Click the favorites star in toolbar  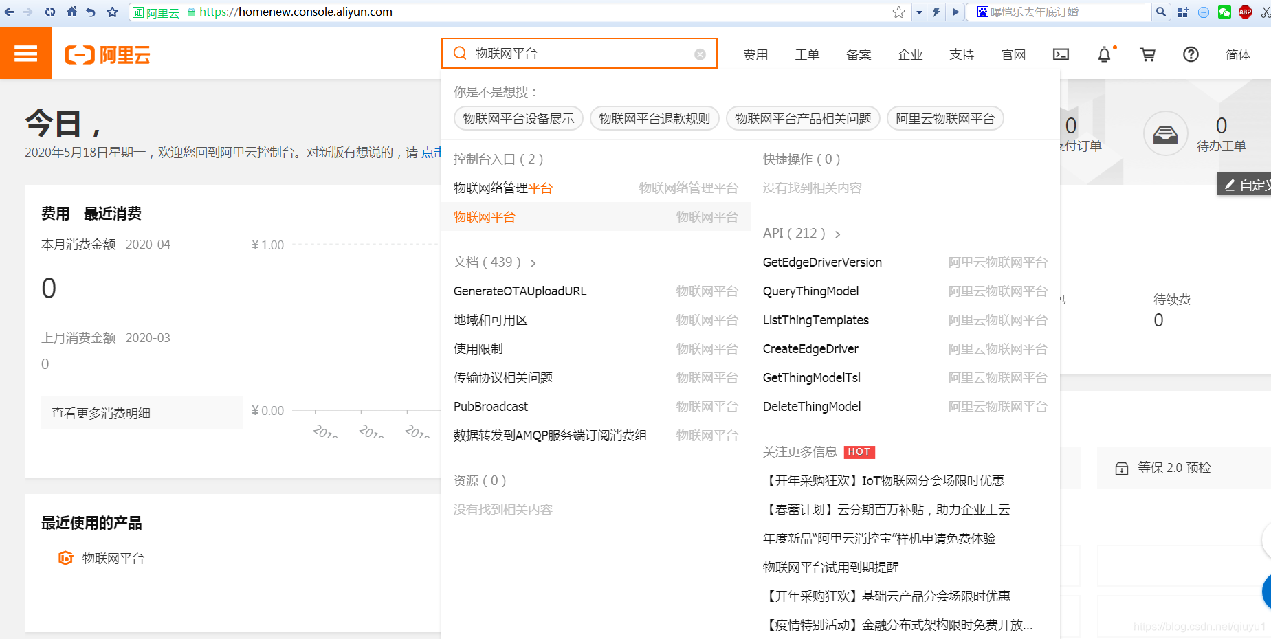(x=112, y=12)
